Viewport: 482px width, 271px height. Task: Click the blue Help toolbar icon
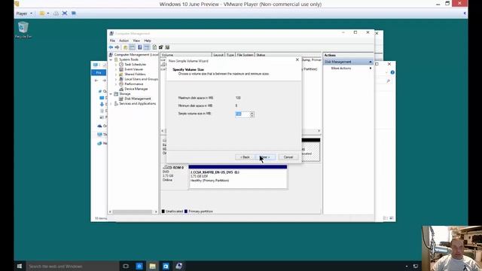(x=139, y=47)
